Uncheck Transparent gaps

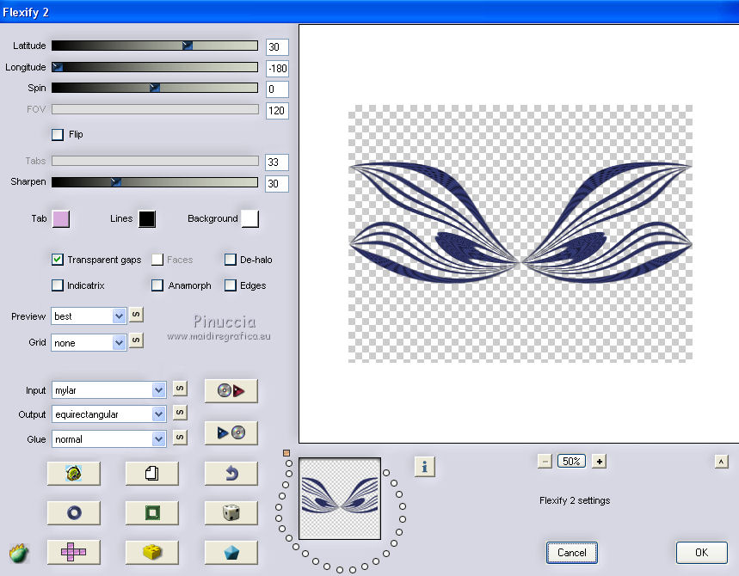[x=58, y=260]
